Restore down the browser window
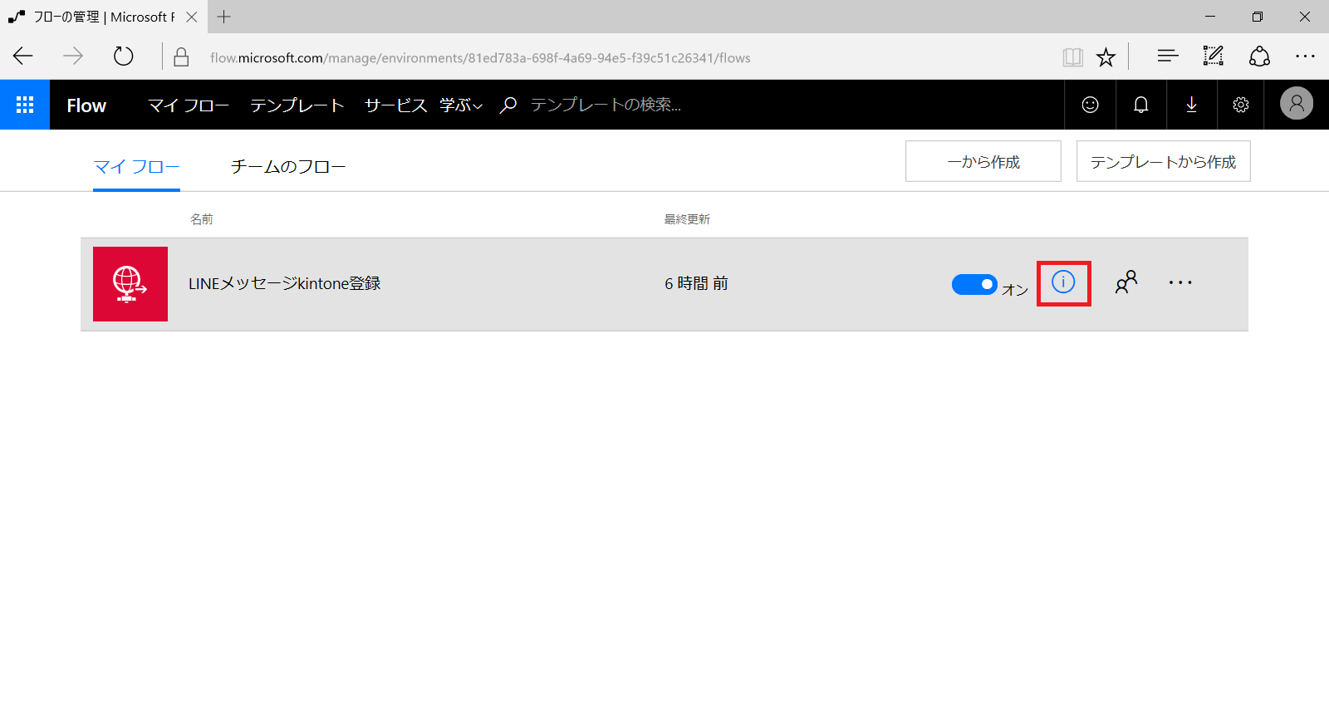Viewport: 1329px width, 716px height. 1258,17
